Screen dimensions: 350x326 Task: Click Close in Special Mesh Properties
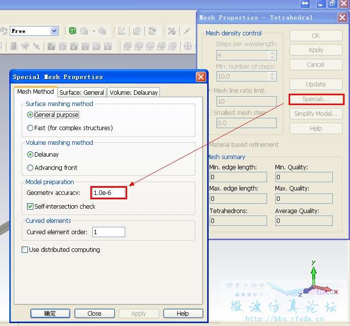click(94, 314)
